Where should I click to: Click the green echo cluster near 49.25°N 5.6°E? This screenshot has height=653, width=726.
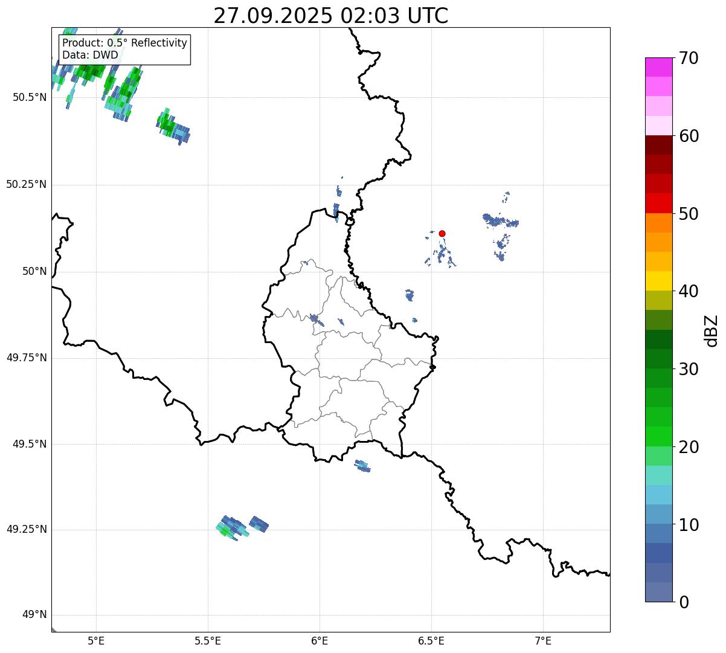233,527
